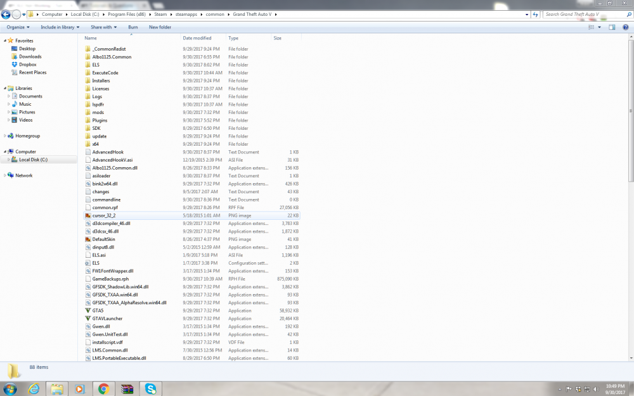Open WinRAR from taskbar
This screenshot has width=634, height=396.
pos(127,389)
